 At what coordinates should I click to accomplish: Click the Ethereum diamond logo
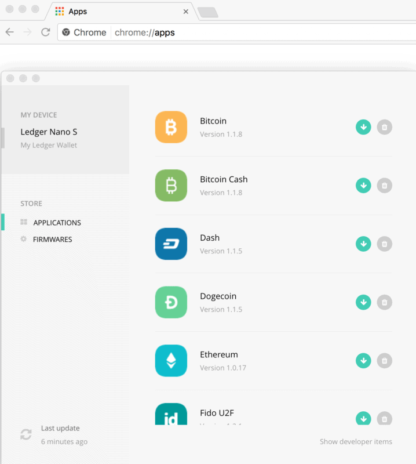171,361
